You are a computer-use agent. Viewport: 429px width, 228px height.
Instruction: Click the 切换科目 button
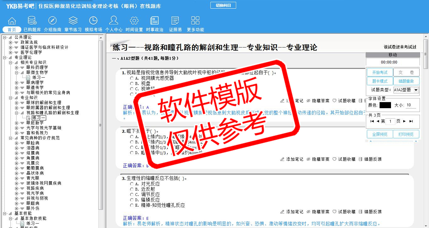coord(223,5)
